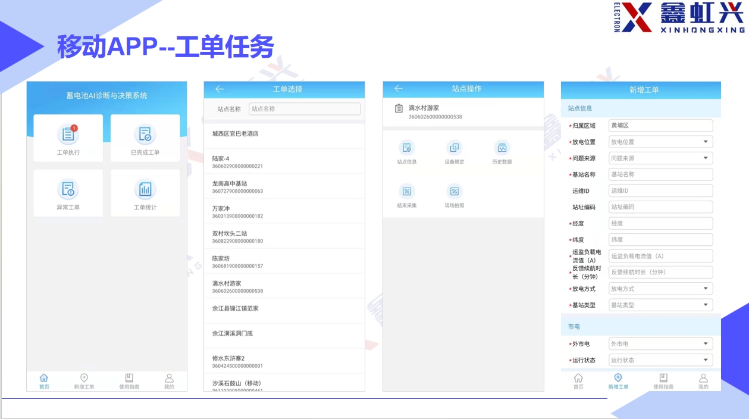Open the 运行状态 dropdown
749x419 pixels.
point(660,360)
